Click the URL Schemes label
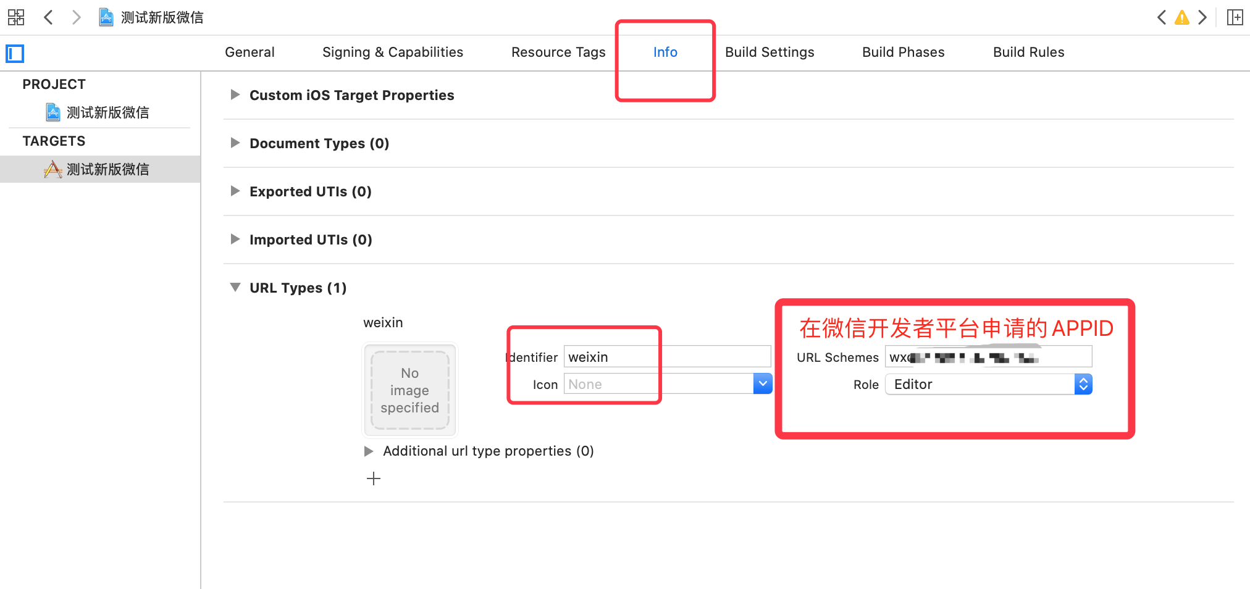 click(x=837, y=357)
